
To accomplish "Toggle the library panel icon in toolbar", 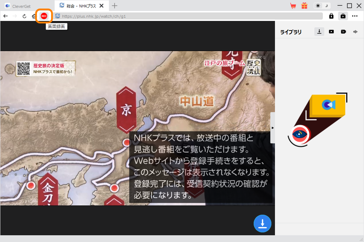I will click(343, 16).
